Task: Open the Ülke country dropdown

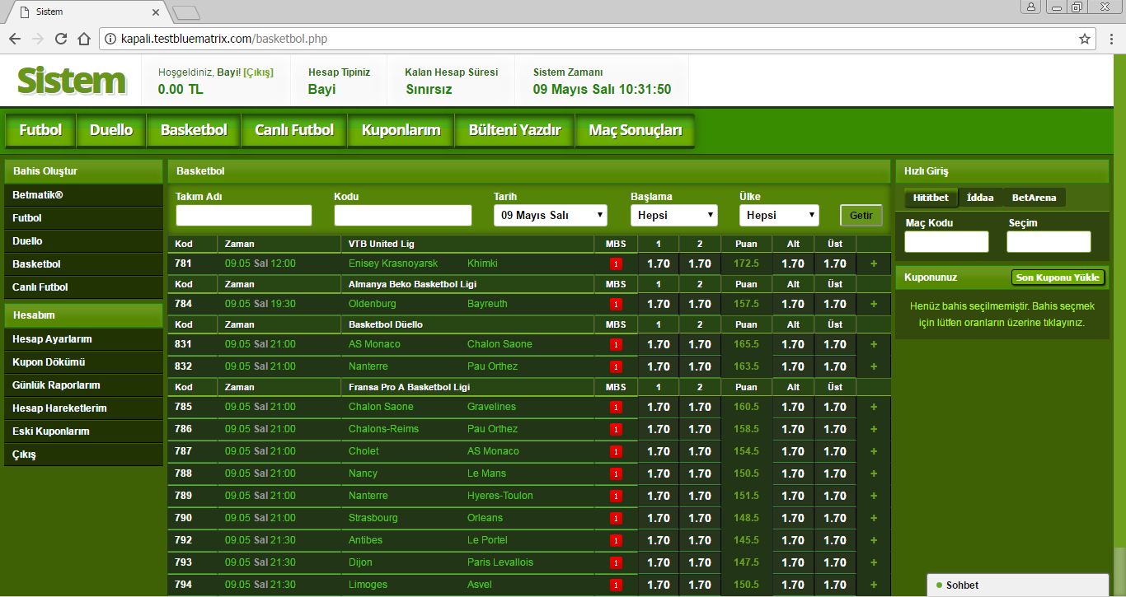Action: tap(779, 215)
